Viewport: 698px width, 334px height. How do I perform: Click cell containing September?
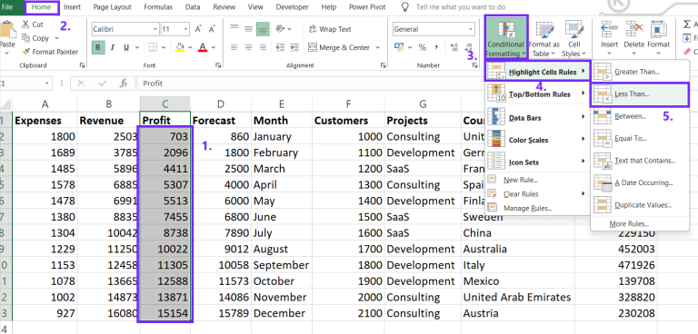(x=282, y=265)
